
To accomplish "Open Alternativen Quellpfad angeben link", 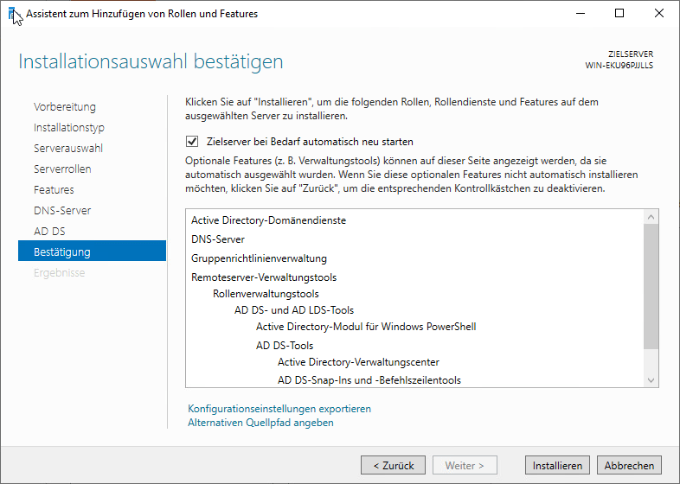I will tap(260, 423).
